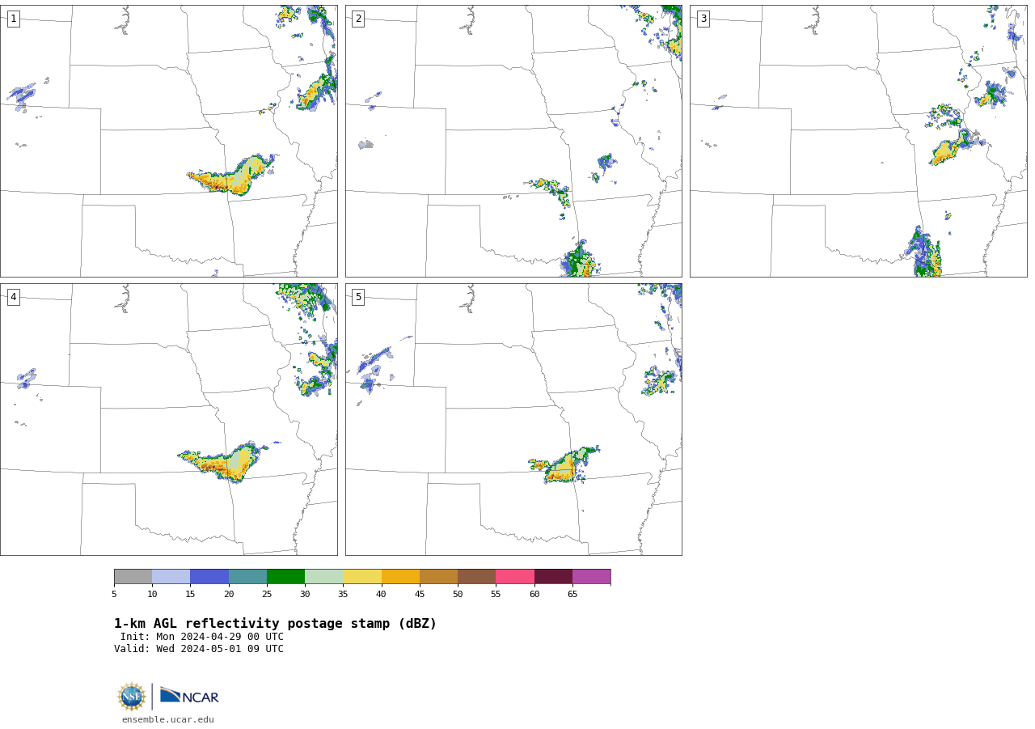Screen dimensions: 1035x729
Task: Open ensemble member 2 reflectivity panel
Action: point(513,141)
